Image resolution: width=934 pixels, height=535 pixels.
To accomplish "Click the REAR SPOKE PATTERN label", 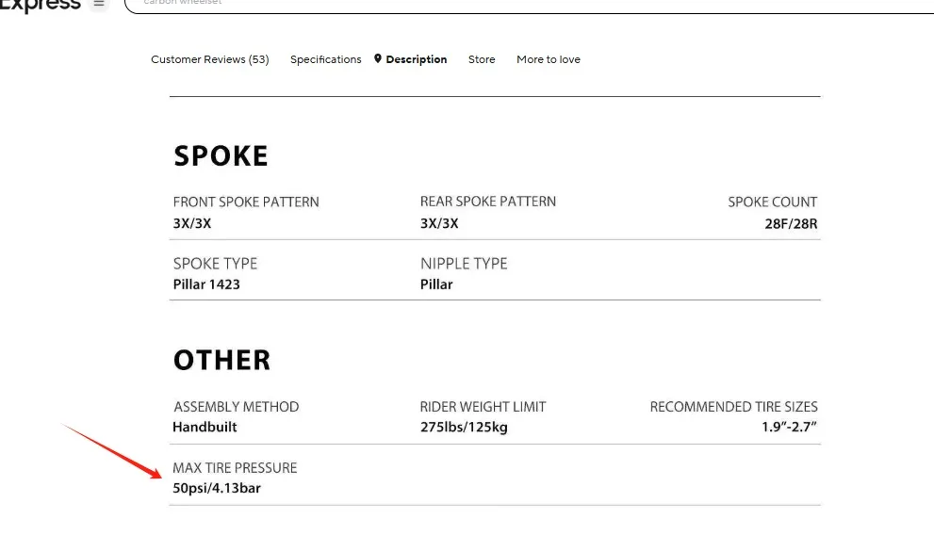I will (x=488, y=202).
